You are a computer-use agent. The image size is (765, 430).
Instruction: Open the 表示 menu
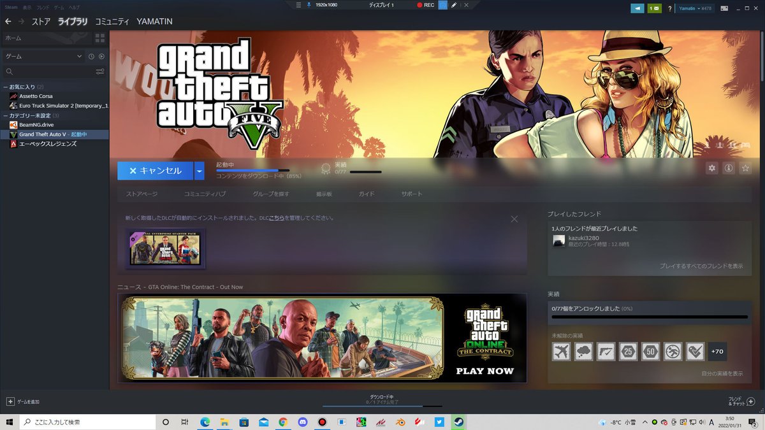(27, 7)
